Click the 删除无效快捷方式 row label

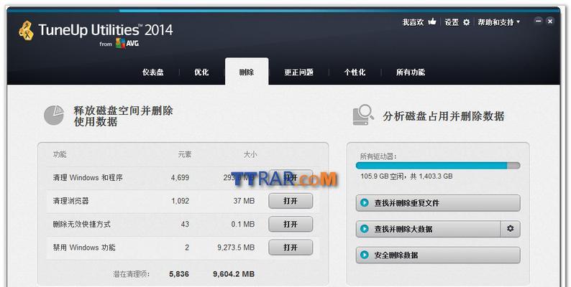point(81,224)
